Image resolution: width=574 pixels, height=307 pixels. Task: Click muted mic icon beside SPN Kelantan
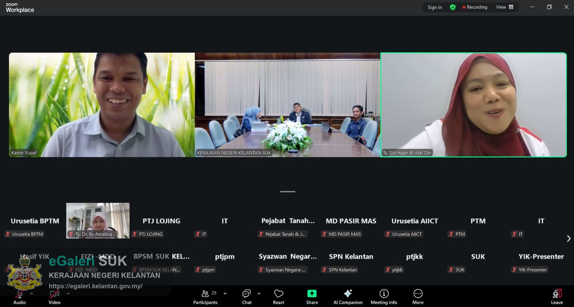tap(324, 270)
